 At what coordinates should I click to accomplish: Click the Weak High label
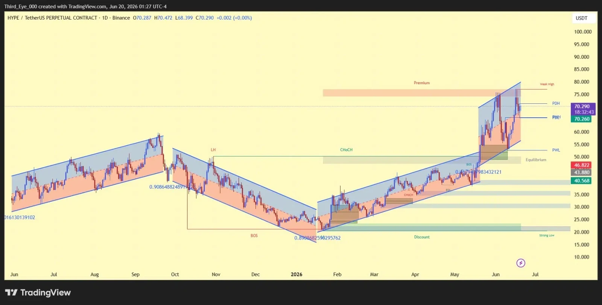tap(547, 84)
